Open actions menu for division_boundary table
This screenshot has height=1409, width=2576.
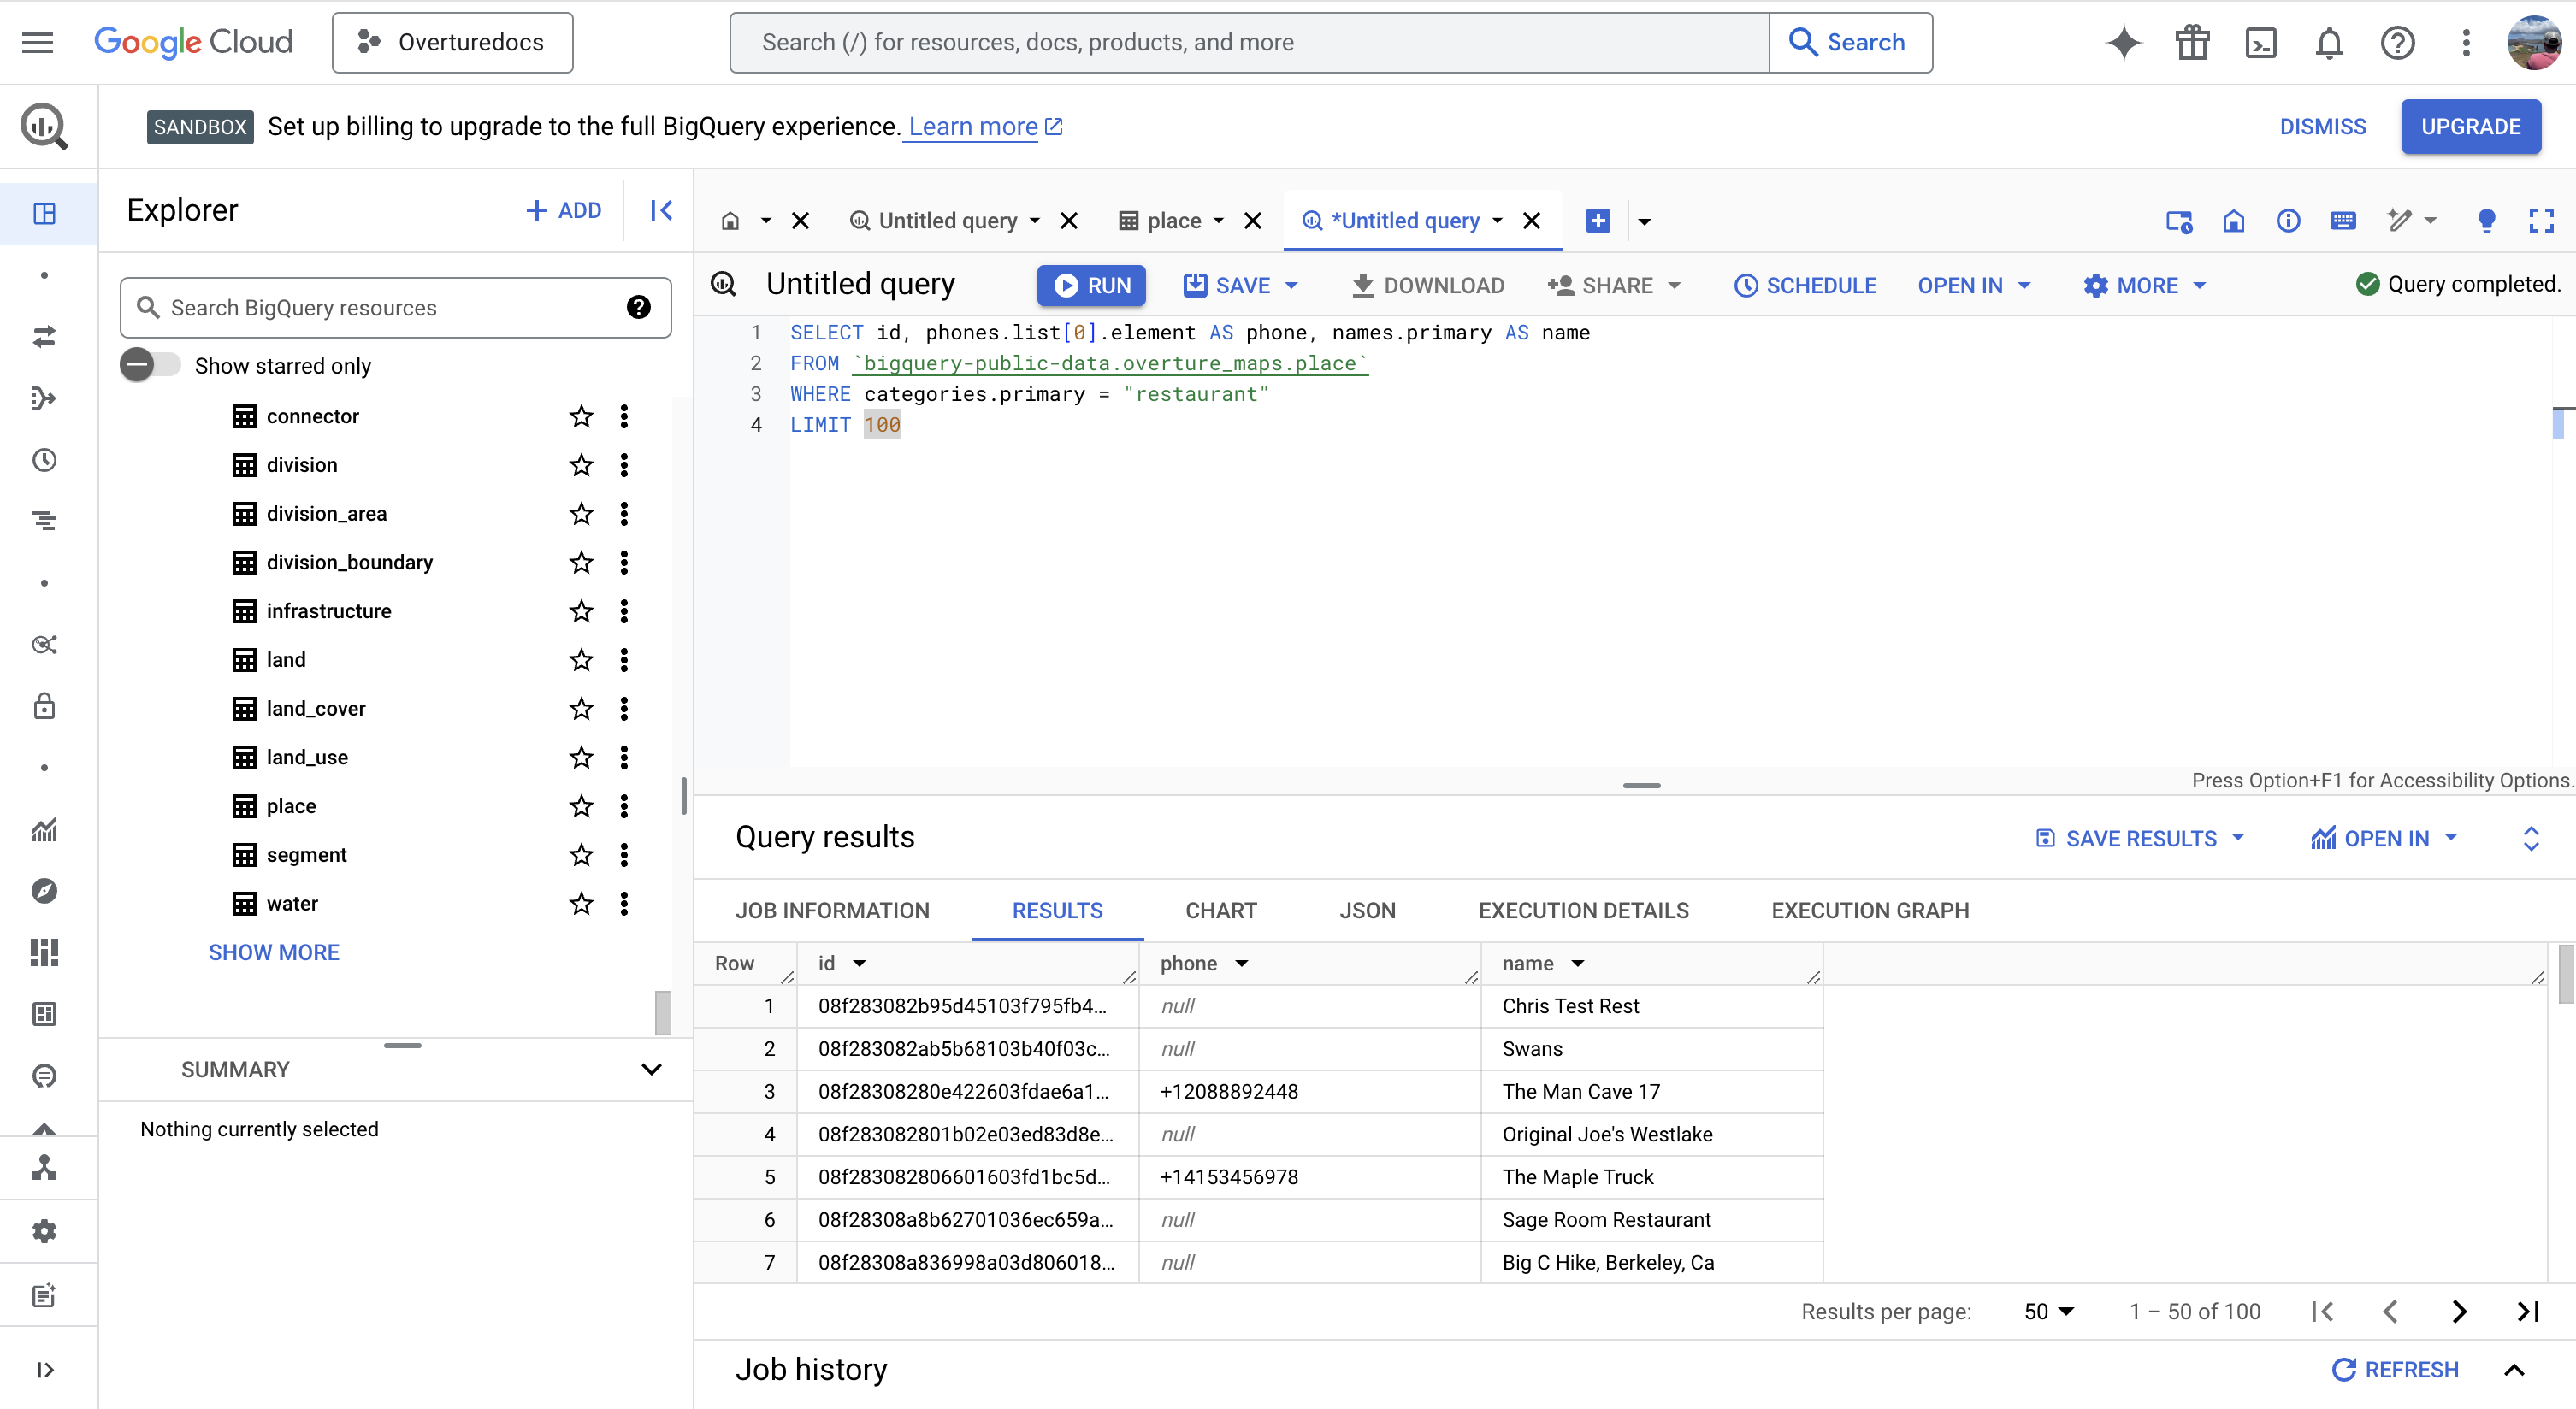[624, 562]
